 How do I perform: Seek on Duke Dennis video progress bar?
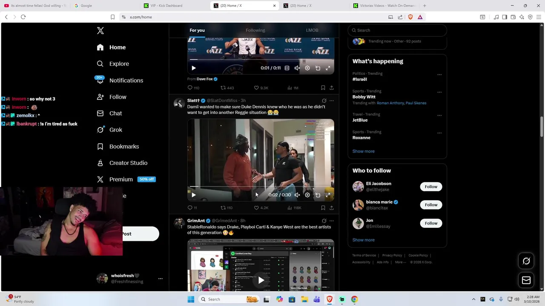[x=261, y=187]
